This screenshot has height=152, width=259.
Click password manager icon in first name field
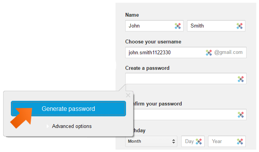tap(178, 26)
